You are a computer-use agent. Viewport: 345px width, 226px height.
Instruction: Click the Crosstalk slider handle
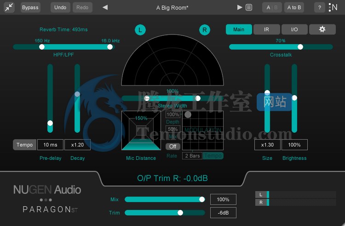tap(300, 47)
